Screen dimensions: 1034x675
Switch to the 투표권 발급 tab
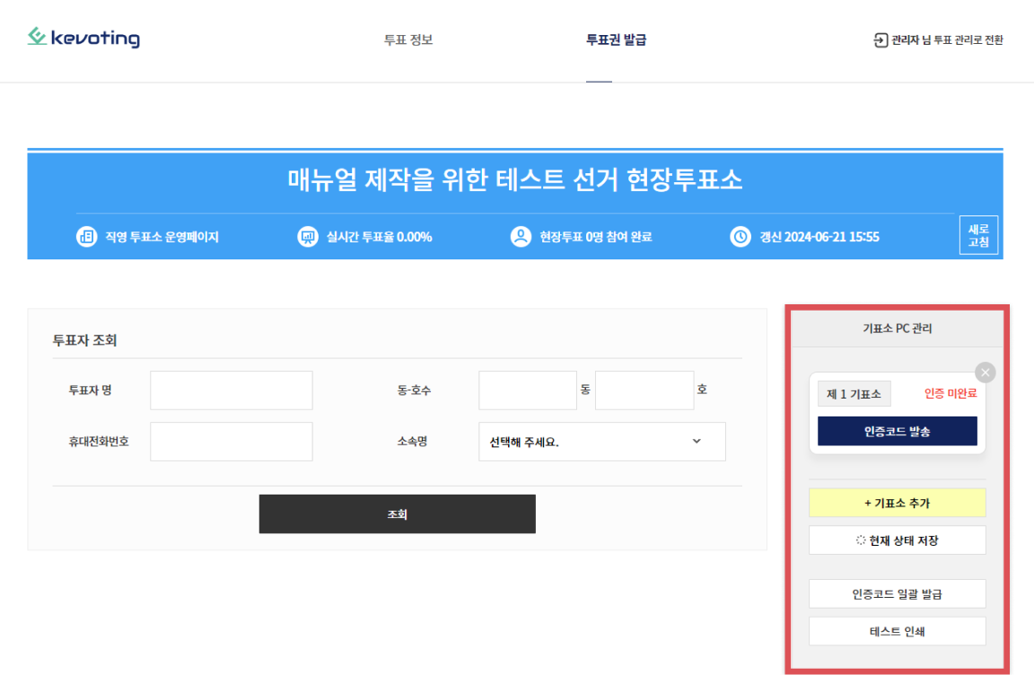pos(616,40)
